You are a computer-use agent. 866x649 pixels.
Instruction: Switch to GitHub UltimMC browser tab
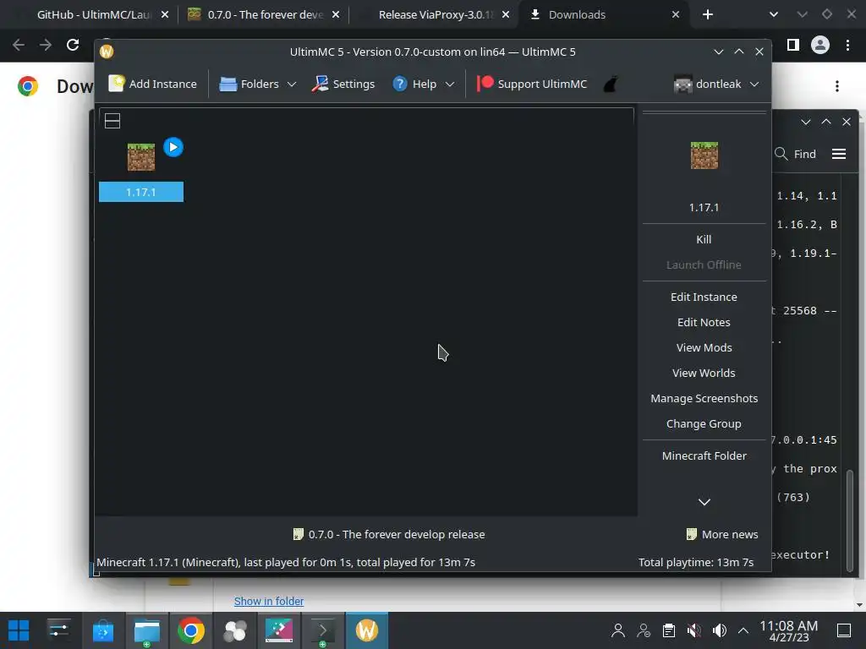coord(94,15)
